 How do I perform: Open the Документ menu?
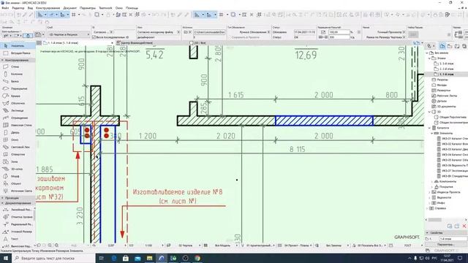coord(70,8)
